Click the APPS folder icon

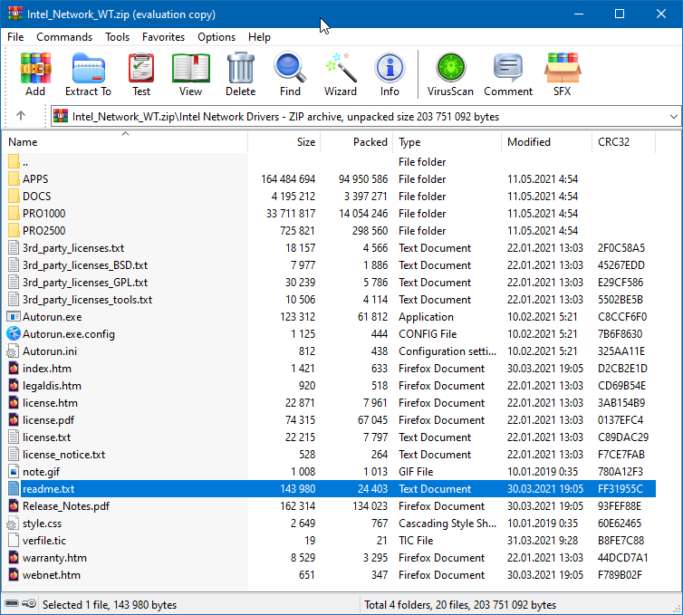tap(14, 179)
